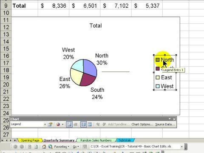This screenshot has width=204, height=153.
Task: Open Chart Options dialog
Action: click(x=142, y=125)
